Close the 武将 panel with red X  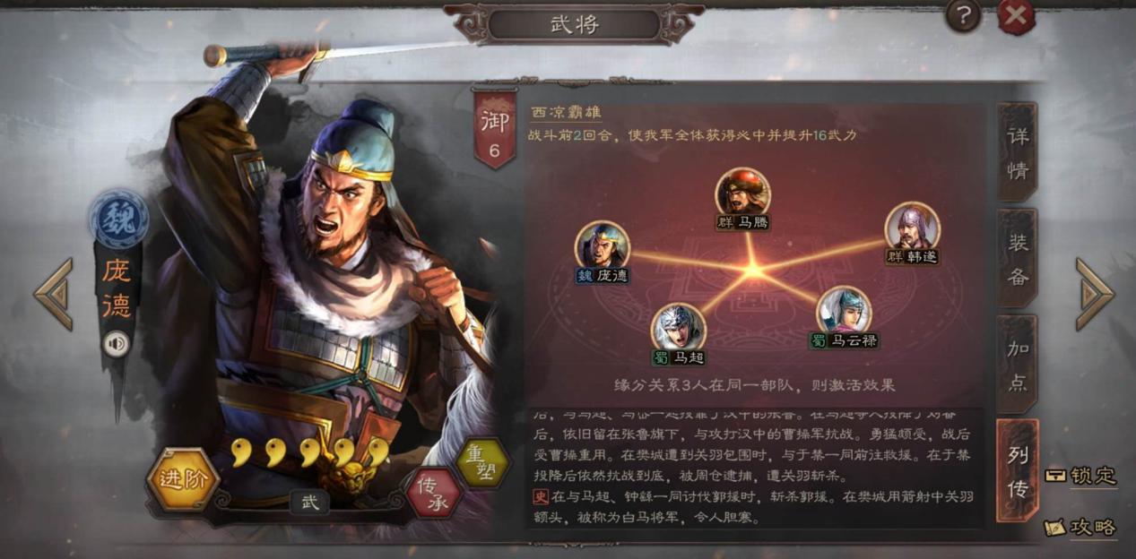coord(1016,15)
